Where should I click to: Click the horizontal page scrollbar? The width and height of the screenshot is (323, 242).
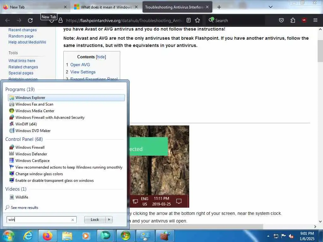(196, 227)
